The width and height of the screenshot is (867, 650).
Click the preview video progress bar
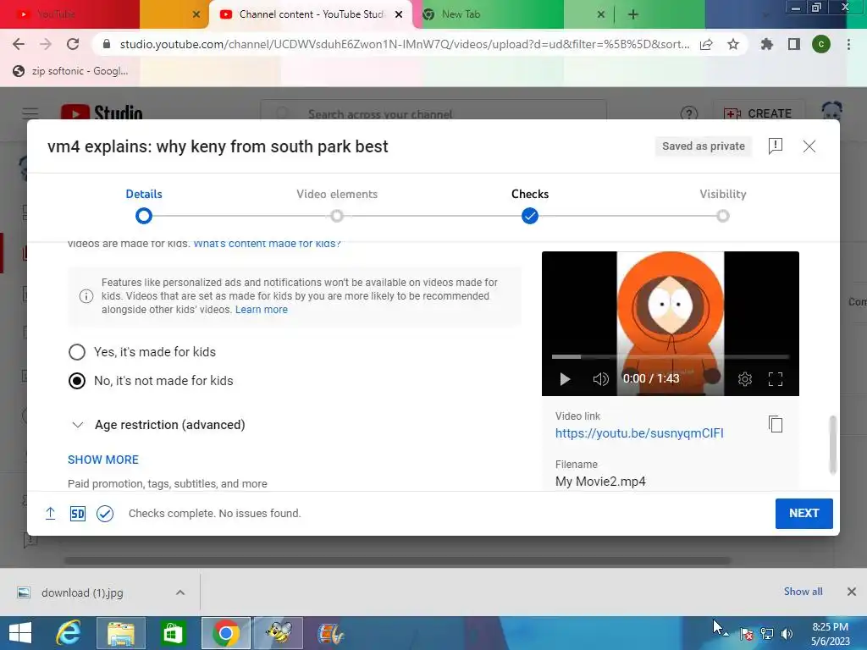click(671, 357)
